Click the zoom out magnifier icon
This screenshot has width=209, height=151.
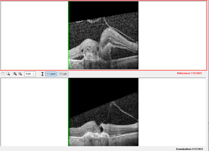(x=20, y=74)
